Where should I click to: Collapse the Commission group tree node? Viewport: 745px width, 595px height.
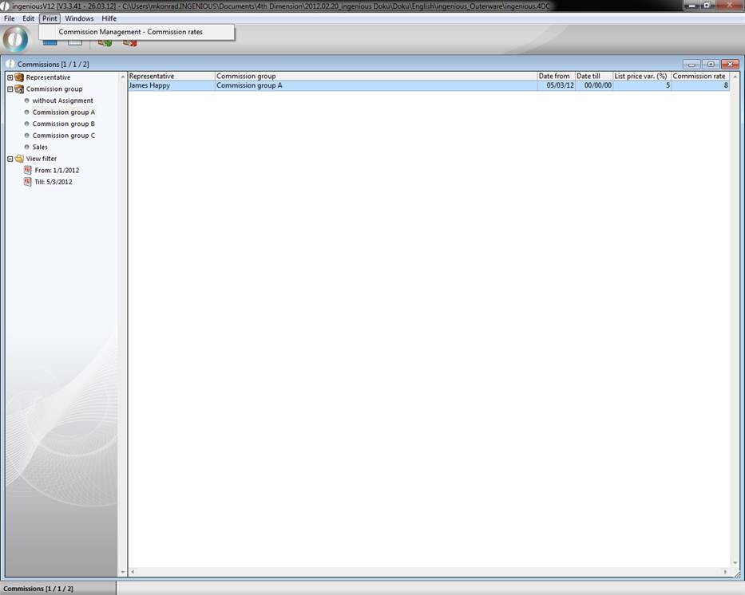click(10, 89)
